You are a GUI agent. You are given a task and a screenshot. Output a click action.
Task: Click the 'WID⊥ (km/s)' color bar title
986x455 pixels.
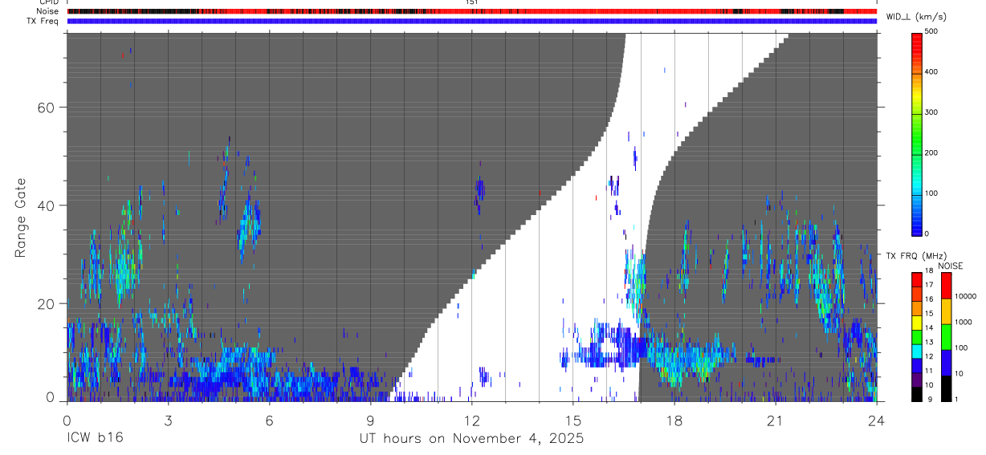coord(917,17)
